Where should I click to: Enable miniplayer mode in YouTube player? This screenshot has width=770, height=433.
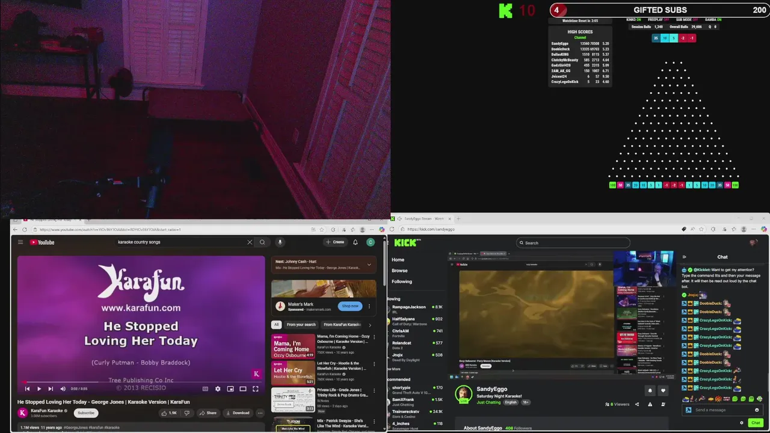pos(230,389)
